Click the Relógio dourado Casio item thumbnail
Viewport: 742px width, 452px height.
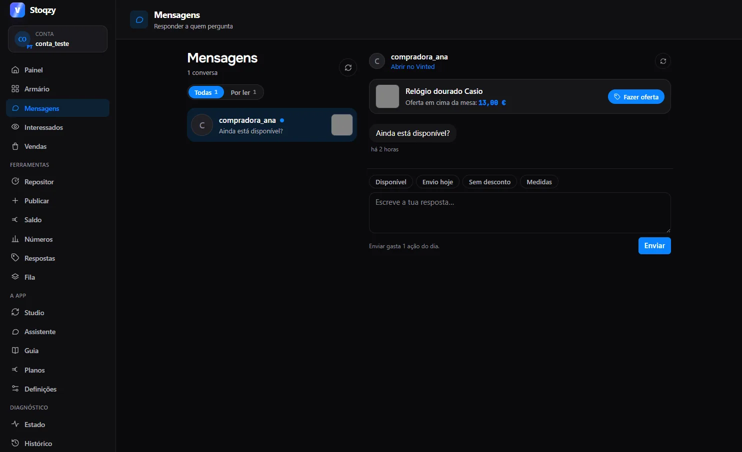[x=387, y=96]
